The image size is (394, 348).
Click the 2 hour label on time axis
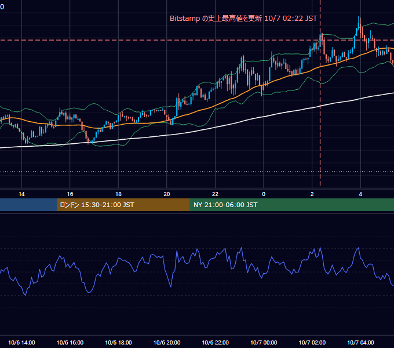coord(312,194)
